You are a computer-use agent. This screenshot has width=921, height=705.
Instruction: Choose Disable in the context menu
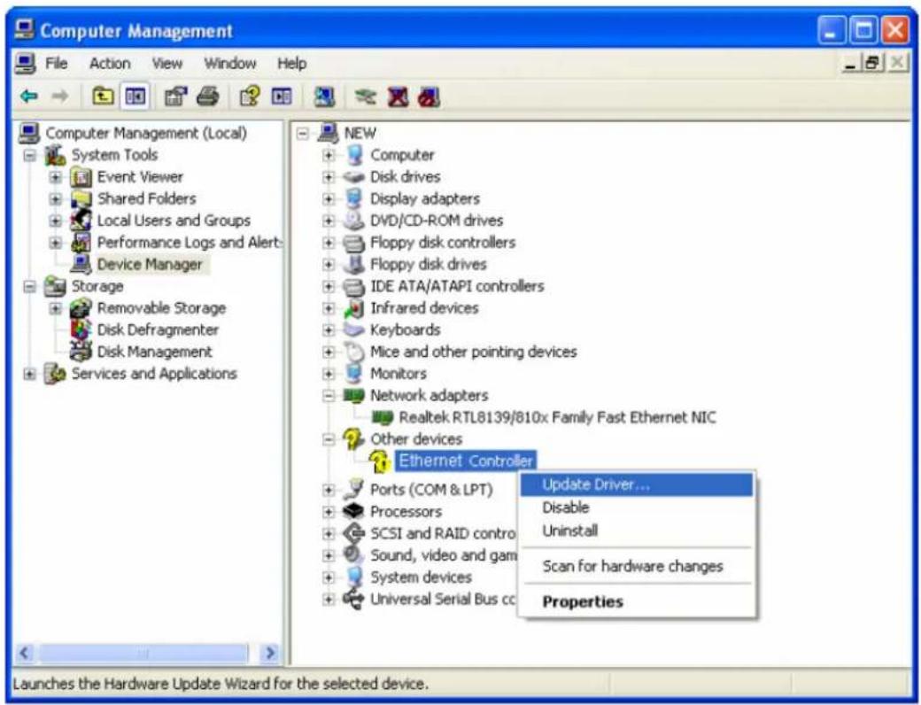[x=637, y=507]
